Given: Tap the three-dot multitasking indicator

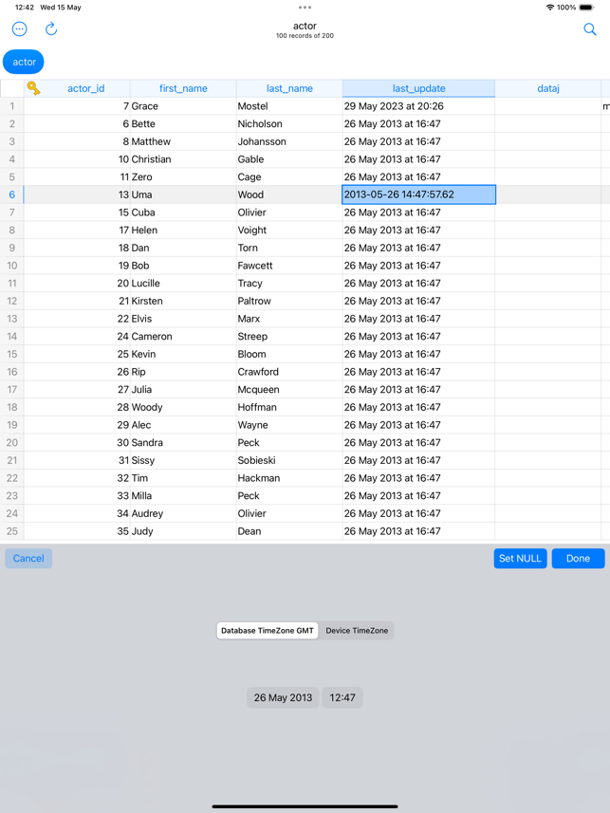Looking at the screenshot, I should click(305, 8).
